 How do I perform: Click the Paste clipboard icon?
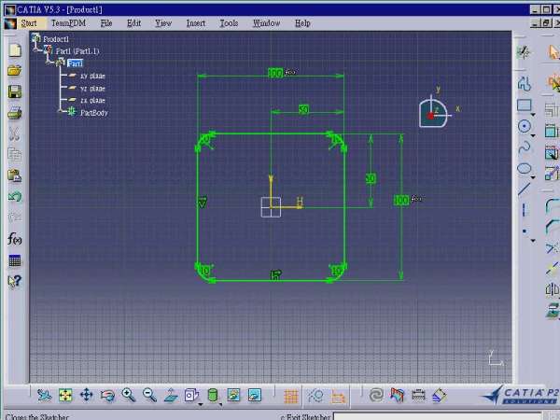tap(15, 176)
